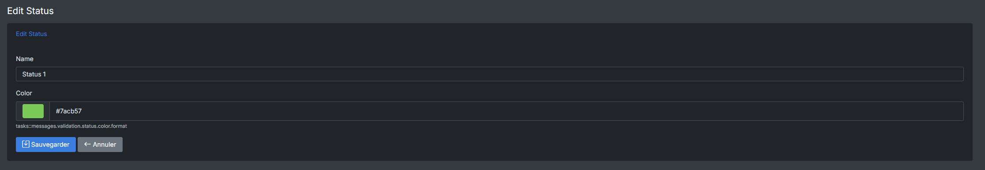Click the word Annuler on the grey button
Screen dimensions: 985x170
(105, 145)
